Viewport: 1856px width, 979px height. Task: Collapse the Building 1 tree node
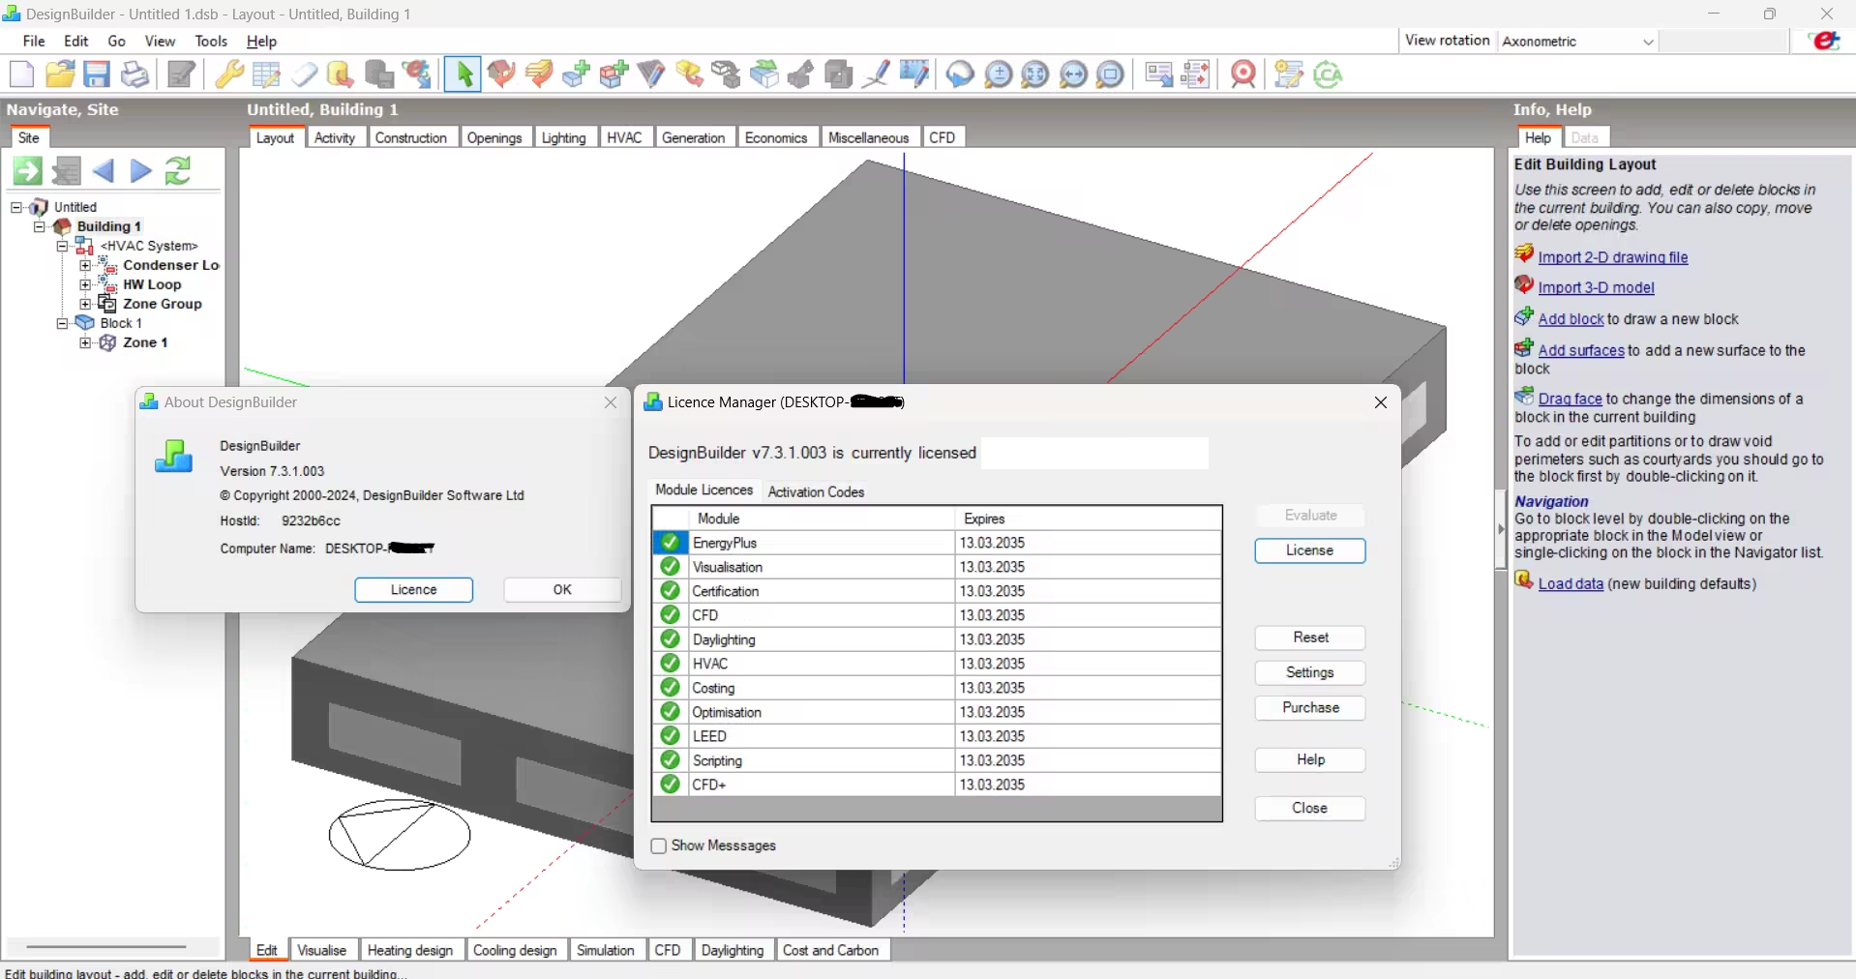pos(40,226)
